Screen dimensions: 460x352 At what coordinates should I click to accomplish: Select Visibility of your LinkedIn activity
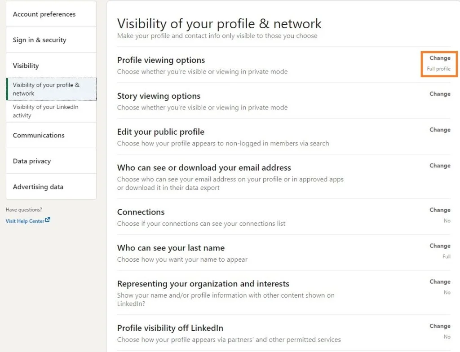click(x=45, y=111)
